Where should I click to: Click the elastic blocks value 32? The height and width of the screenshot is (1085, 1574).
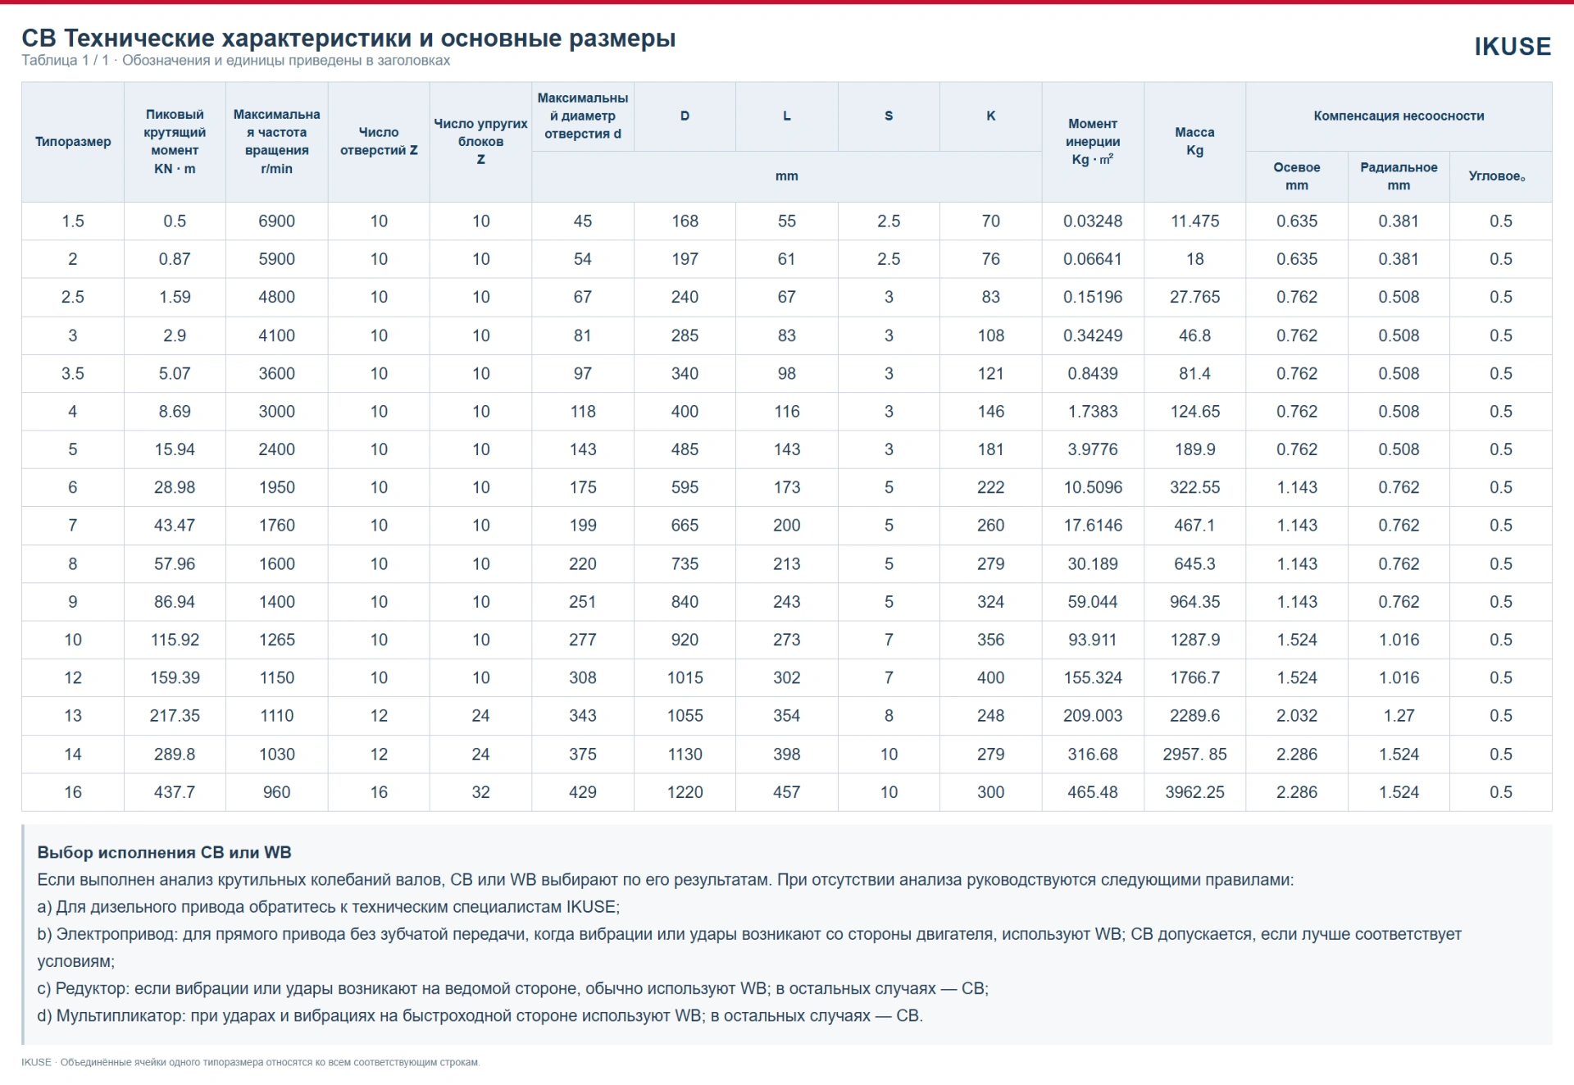(x=480, y=792)
